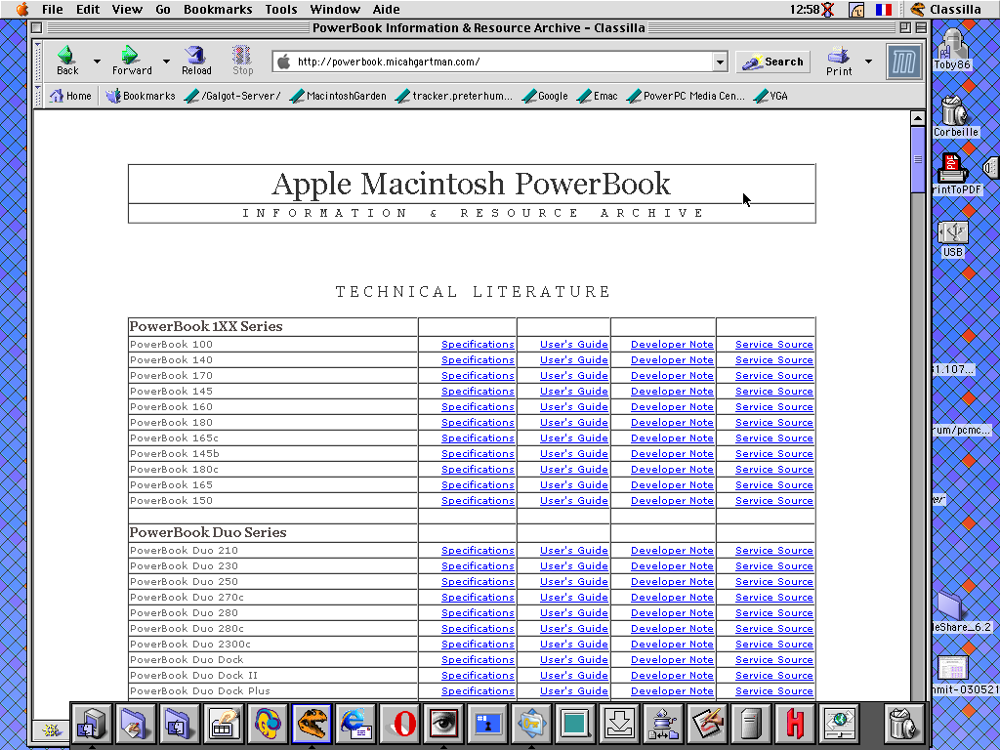Open Opera browser from the dock

click(x=399, y=724)
